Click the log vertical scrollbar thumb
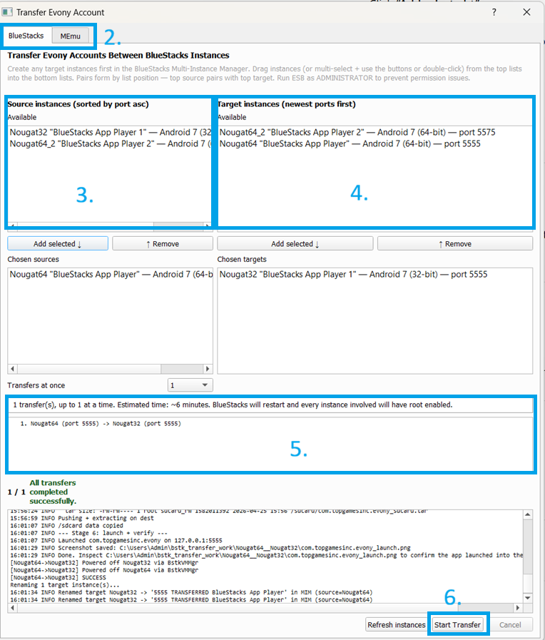This screenshot has height=640, width=545. coord(527,547)
